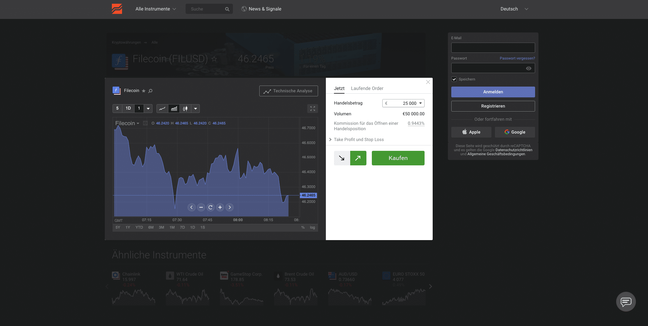Zoom out the chart with minus button
The height and width of the screenshot is (326, 648).
(201, 207)
